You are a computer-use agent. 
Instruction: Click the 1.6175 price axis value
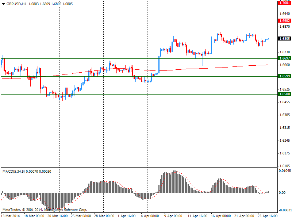coord(285,153)
